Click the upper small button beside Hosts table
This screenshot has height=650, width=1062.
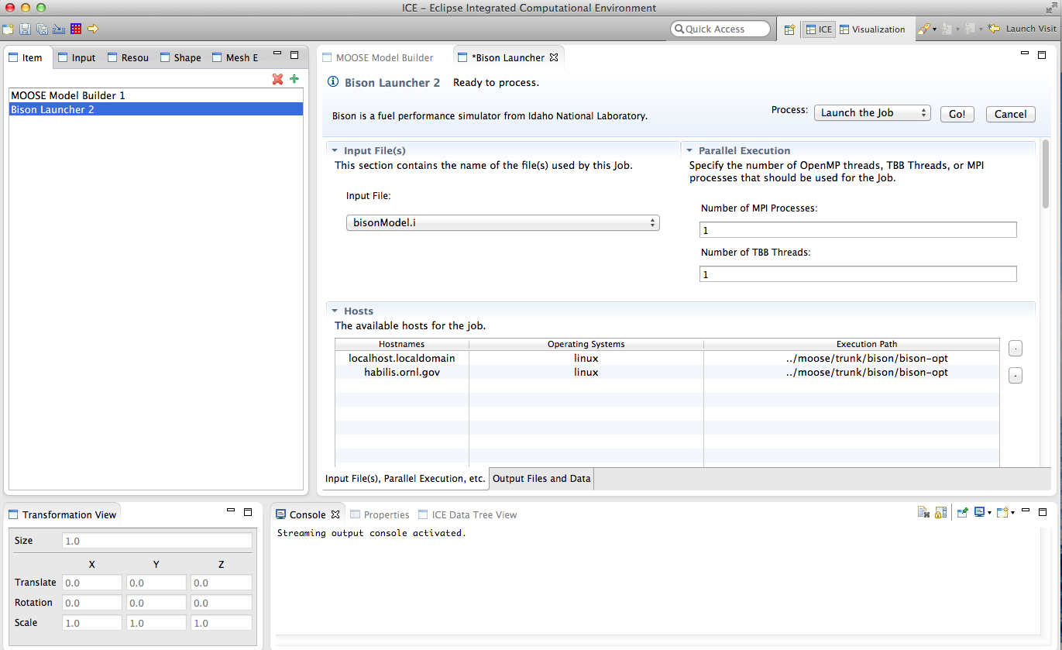coord(1016,349)
